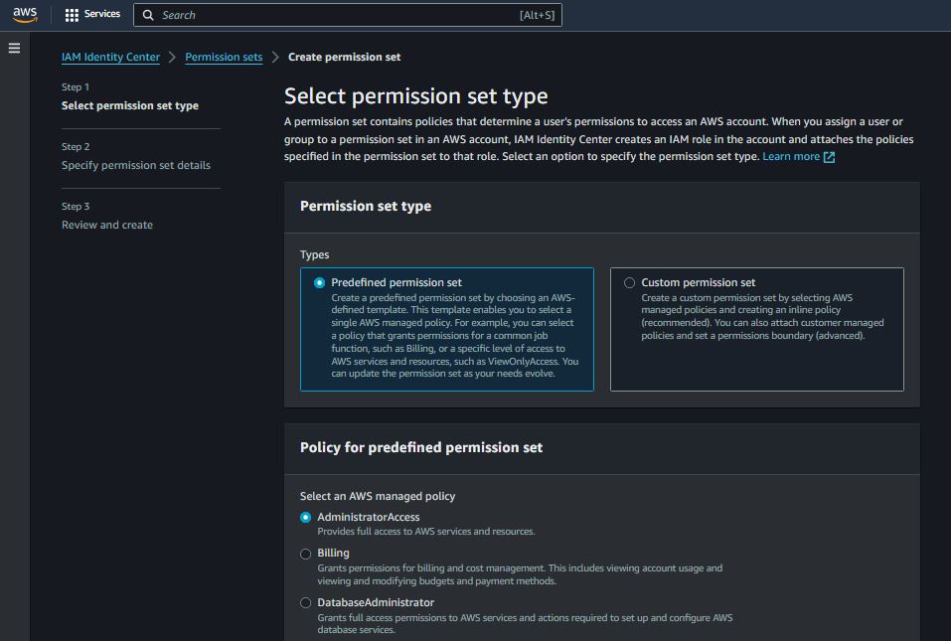Select Custom permission set radio button
The width and height of the screenshot is (951, 641).
629,282
